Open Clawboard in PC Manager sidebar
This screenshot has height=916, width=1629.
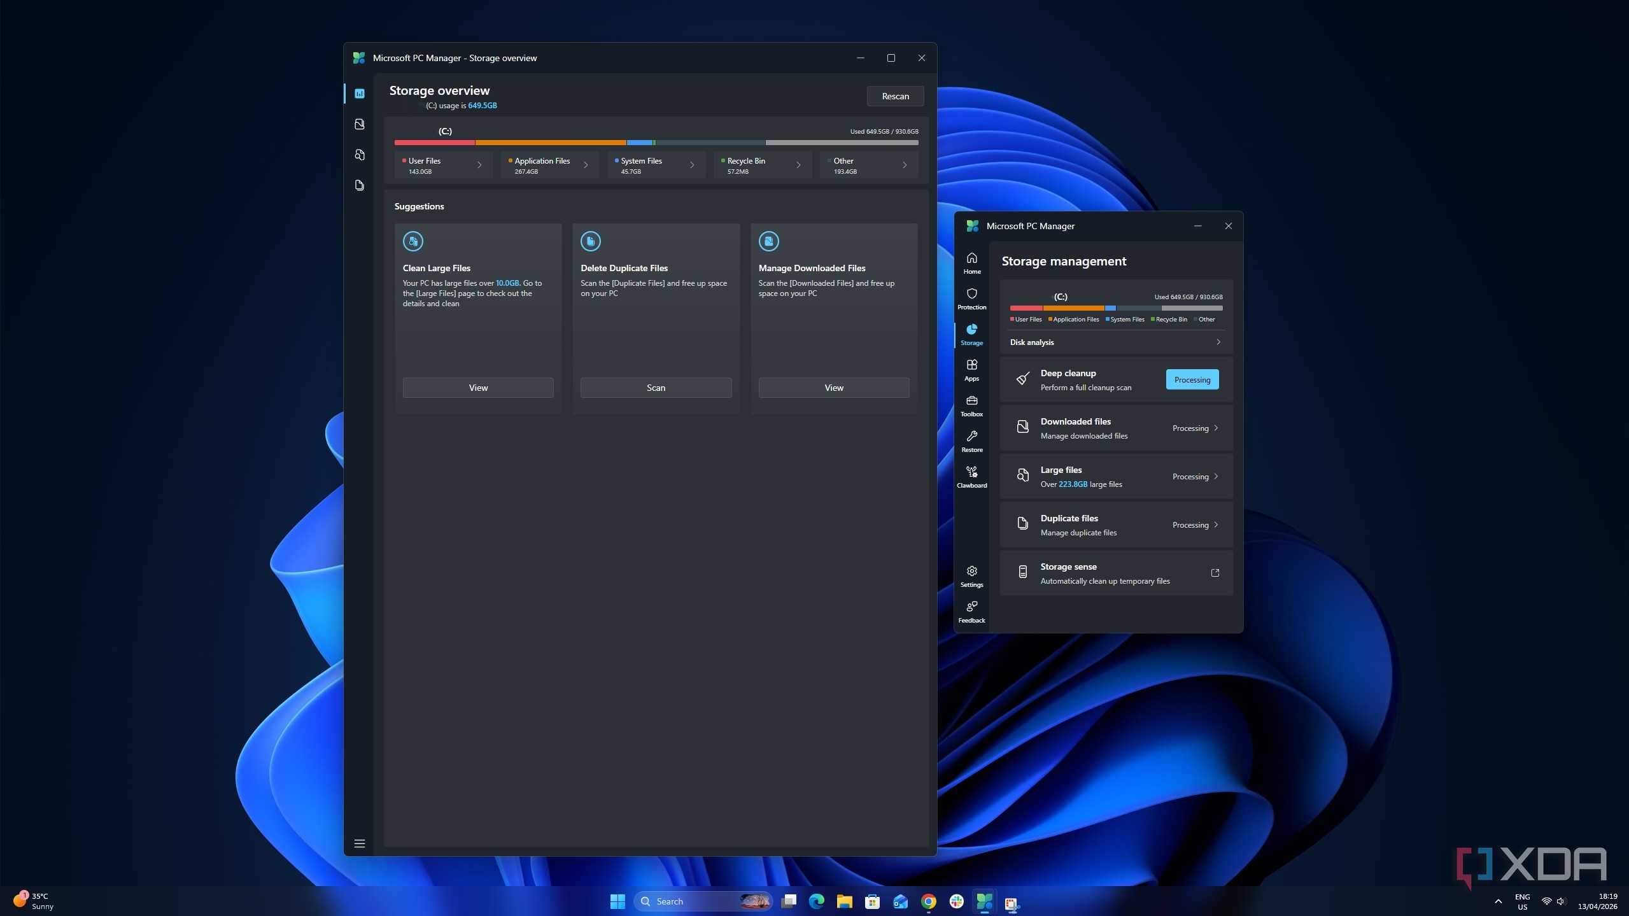point(972,477)
